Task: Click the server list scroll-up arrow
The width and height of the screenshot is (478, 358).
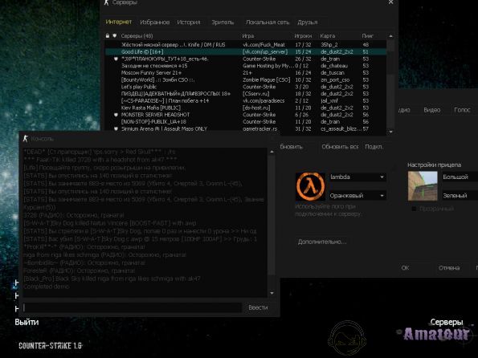Action: [390, 36]
